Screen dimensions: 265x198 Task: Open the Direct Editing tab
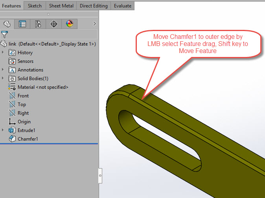(94, 6)
